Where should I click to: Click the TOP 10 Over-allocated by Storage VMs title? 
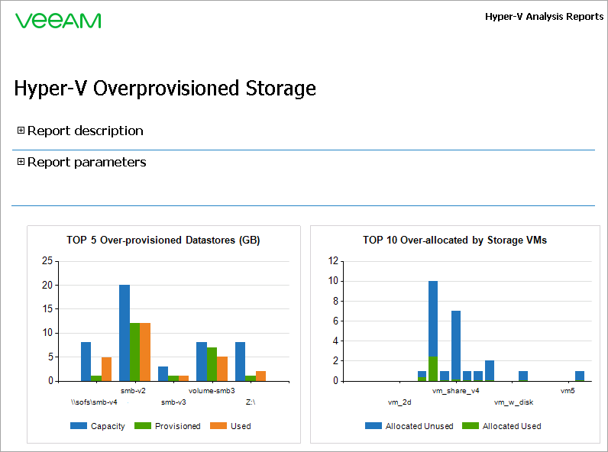tap(454, 240)
